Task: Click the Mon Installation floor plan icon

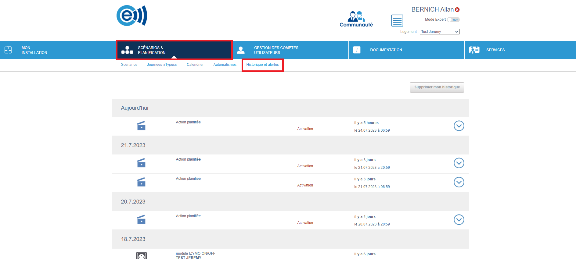Action: pyautogui.click(x=8, y=50)
